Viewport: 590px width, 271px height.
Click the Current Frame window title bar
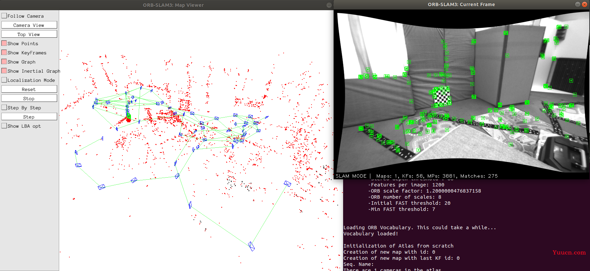tap(461, 4)
